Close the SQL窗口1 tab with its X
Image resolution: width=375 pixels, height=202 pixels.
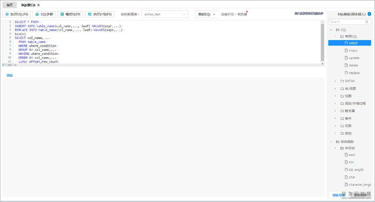point(38,5)
